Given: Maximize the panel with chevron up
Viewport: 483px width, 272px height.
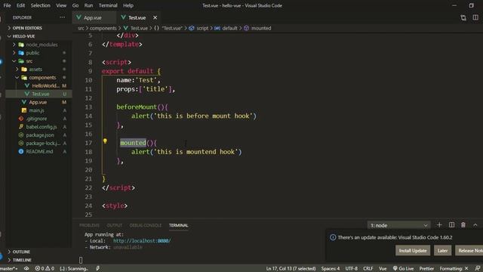Looking at the screenshot, I should [475, 225].
